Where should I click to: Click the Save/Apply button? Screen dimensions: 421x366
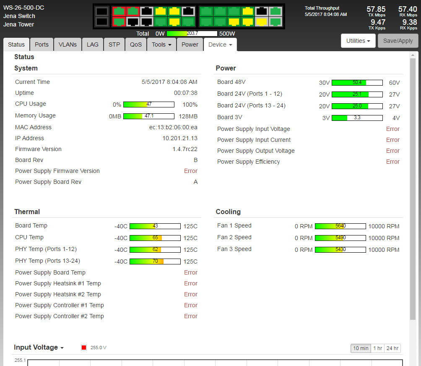click(398, 41)
